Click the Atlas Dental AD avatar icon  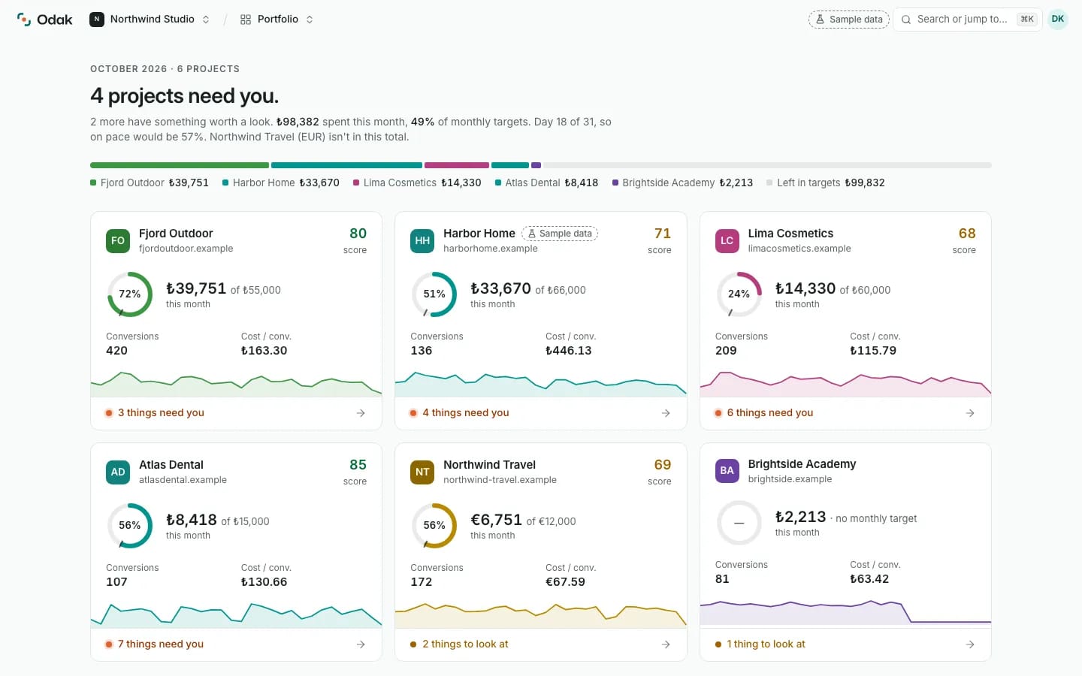click(x=118, y=472)
